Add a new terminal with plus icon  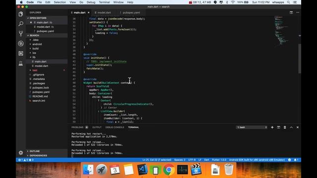[272, 128]
